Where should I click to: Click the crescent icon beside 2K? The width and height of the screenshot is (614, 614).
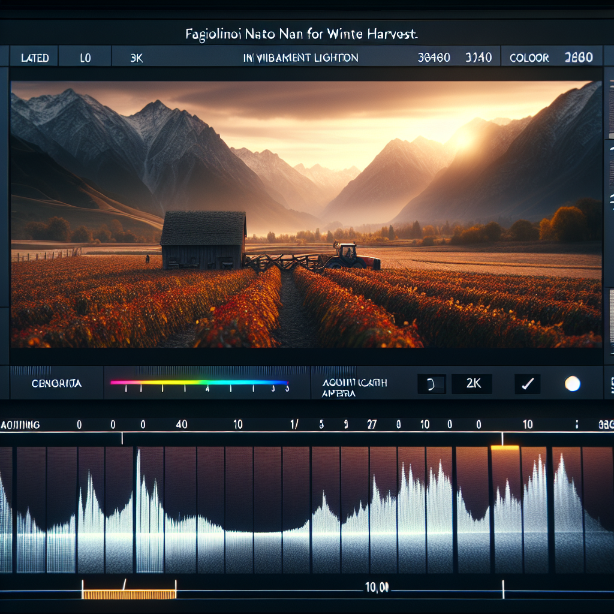tap(431, 384)
